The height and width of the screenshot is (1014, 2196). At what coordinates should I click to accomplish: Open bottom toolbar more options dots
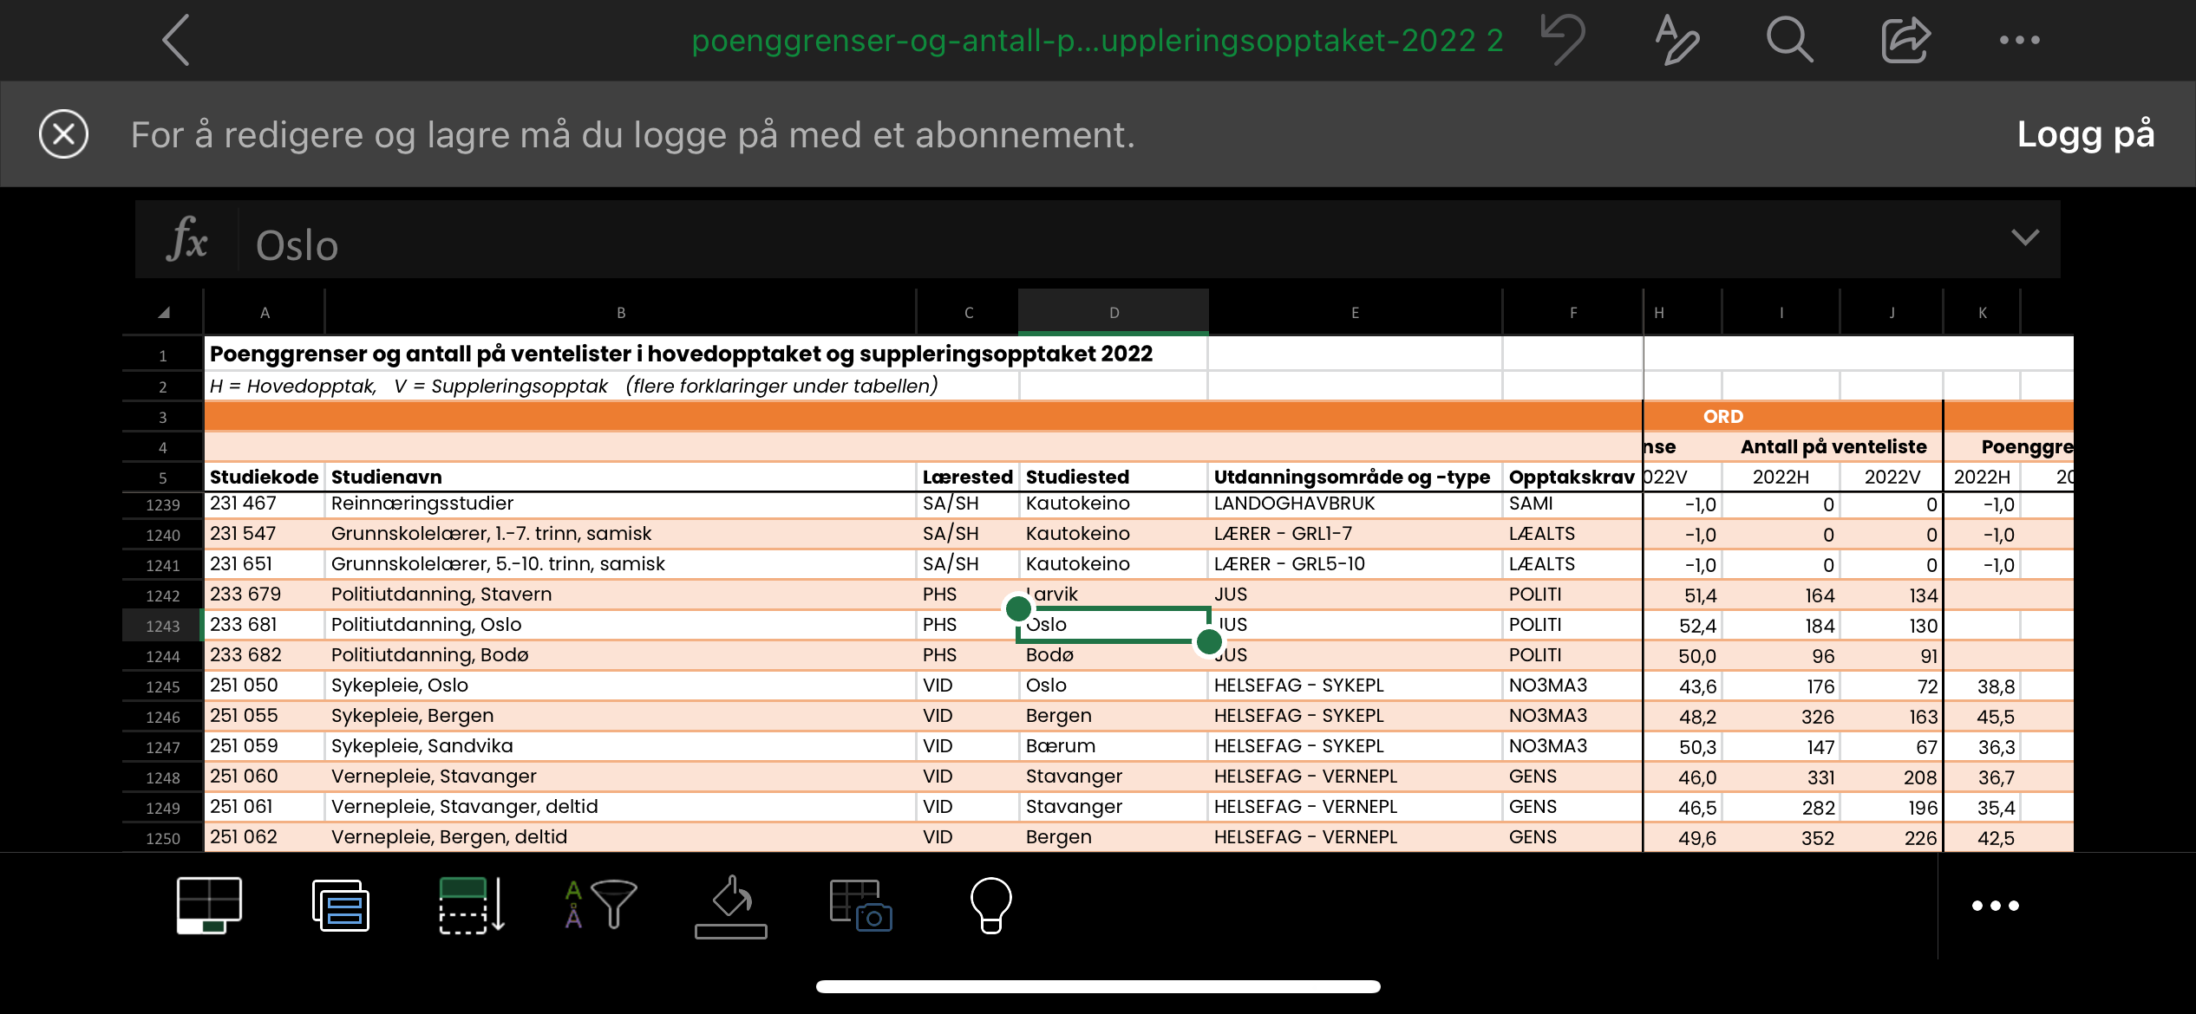tap(1996, 906)
